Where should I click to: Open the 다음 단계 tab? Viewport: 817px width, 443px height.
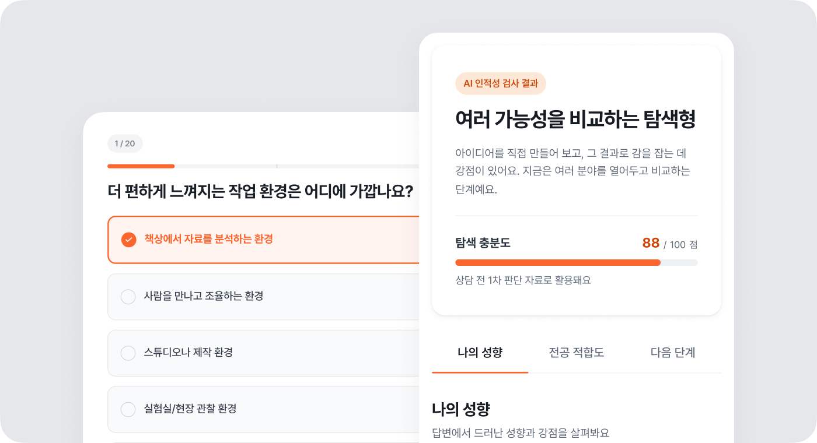(x=673, y=353)
